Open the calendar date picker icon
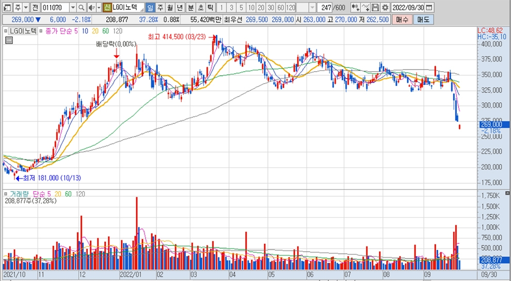The width and height of the screenshot is (511, 281). tap(429, 7)
